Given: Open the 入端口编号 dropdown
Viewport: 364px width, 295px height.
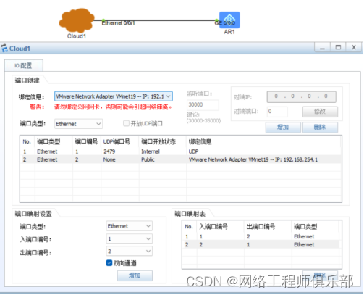Looking at the screenshot, I should click(x=130, y=238).
